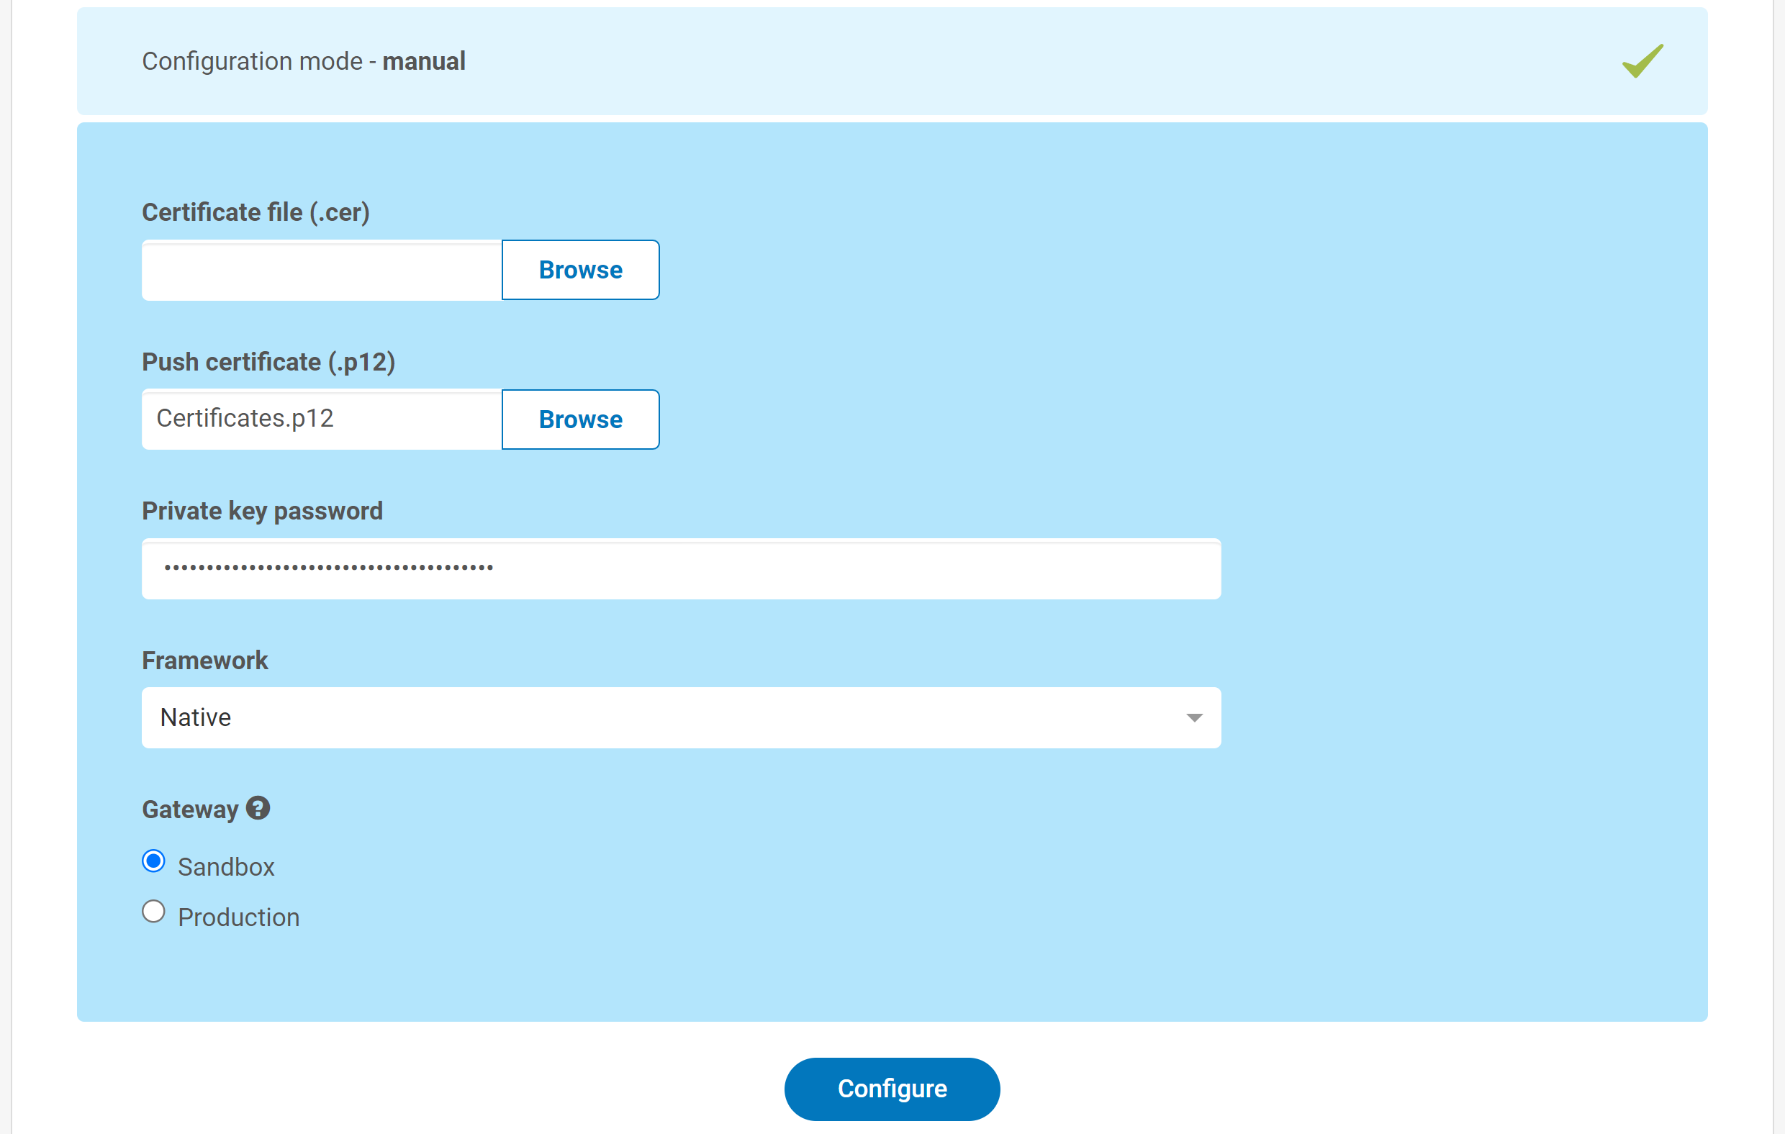The image size is (1785, 1134).
Task: Click the Push certificate (.p12) label
Action: (x=268, y=362)
